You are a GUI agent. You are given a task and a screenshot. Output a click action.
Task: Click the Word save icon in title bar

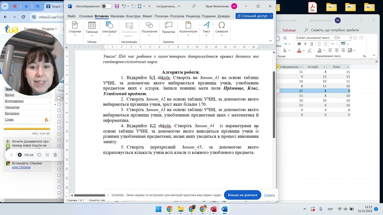tap(117, 6)
